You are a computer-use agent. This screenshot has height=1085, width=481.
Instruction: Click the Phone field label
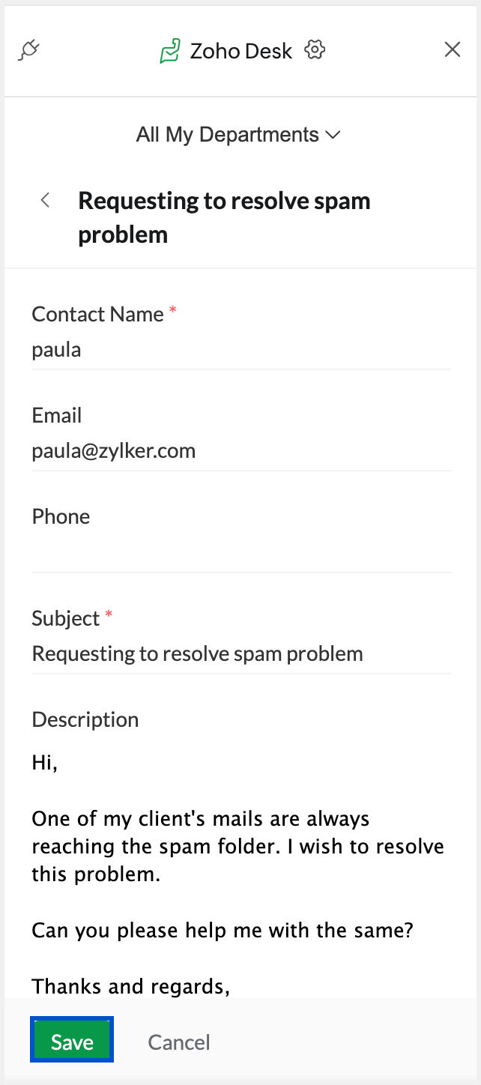(x=61, y=516)
